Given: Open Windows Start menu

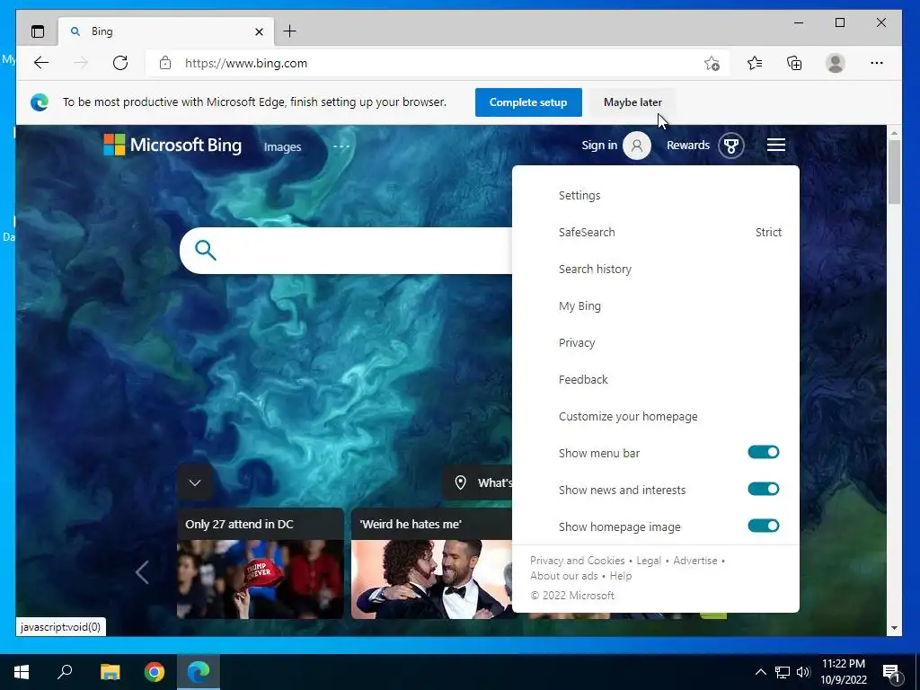Looking at the screenshot, I should 22,672.
